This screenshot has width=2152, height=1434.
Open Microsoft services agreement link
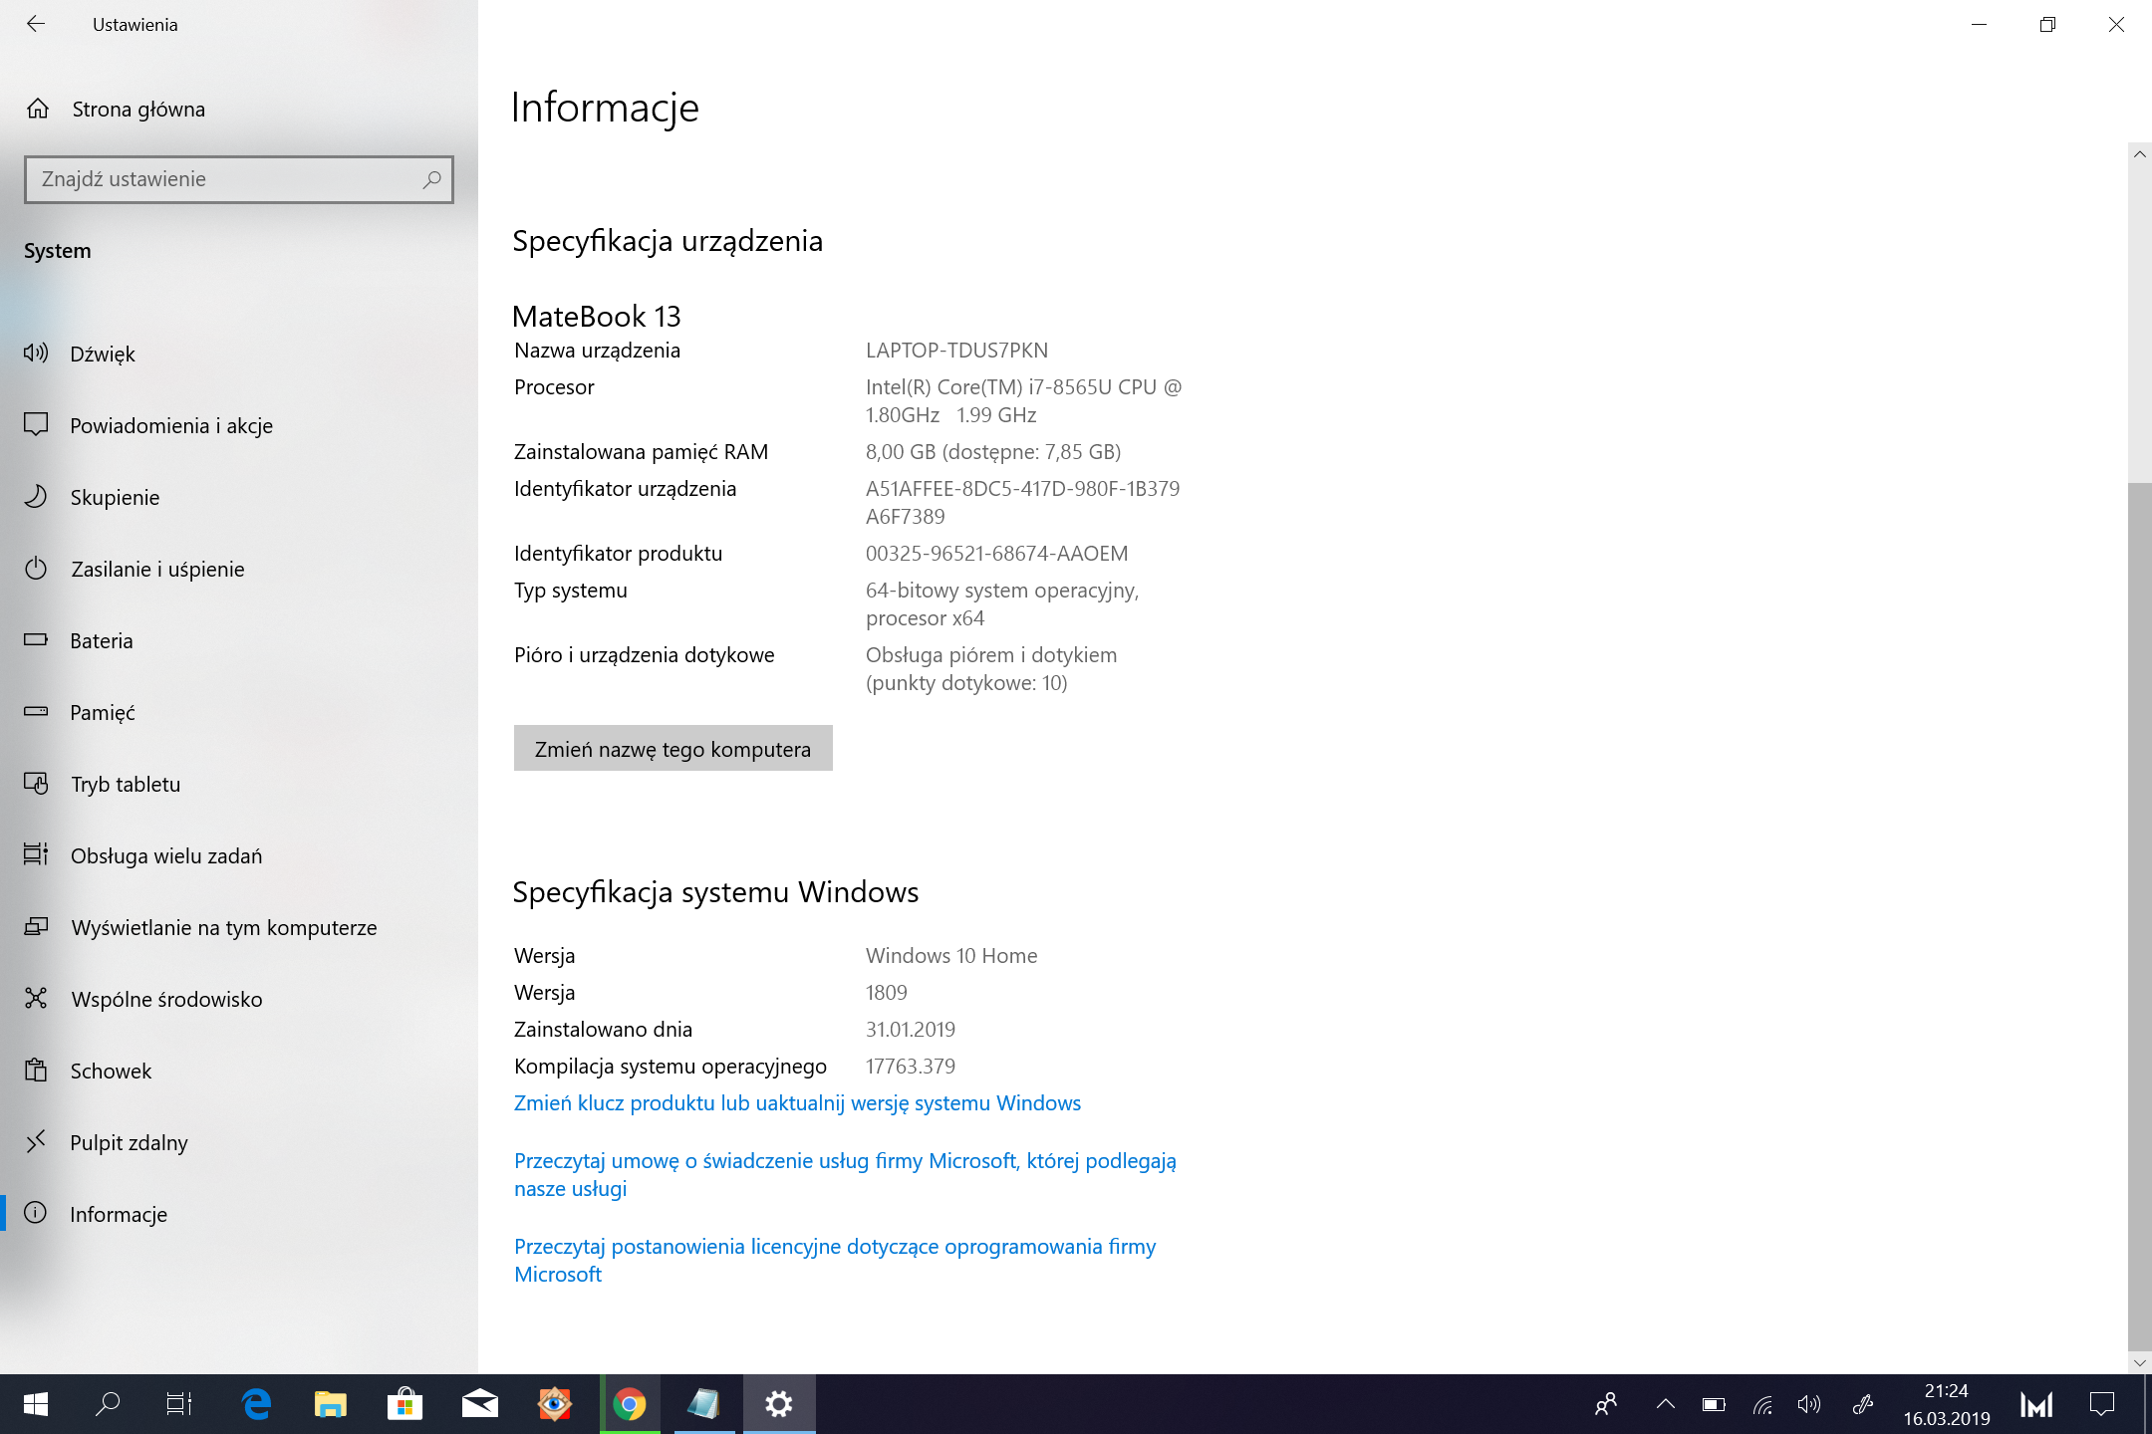(845, 1174)
